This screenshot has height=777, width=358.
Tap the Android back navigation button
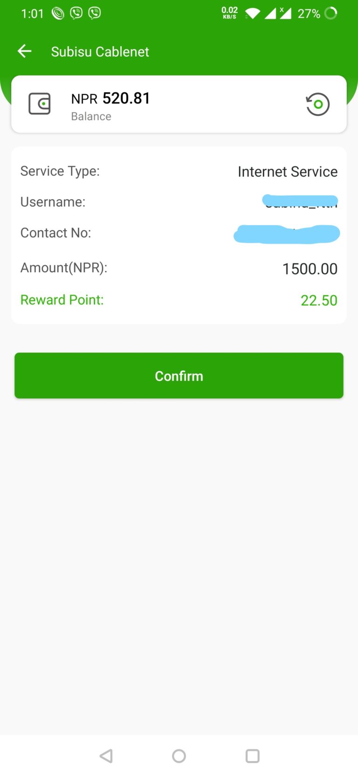pos(106,756)
